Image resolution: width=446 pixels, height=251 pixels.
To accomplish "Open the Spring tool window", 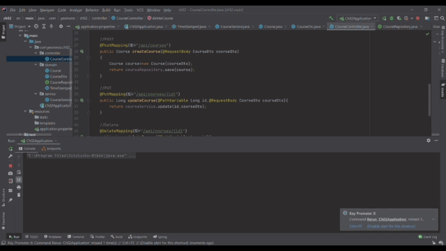I will pyautogui.click(x=160, y=237).
